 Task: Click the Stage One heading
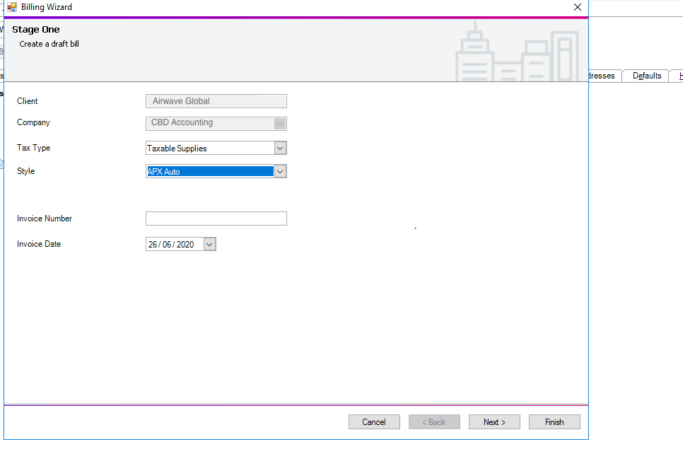(35, 29)
